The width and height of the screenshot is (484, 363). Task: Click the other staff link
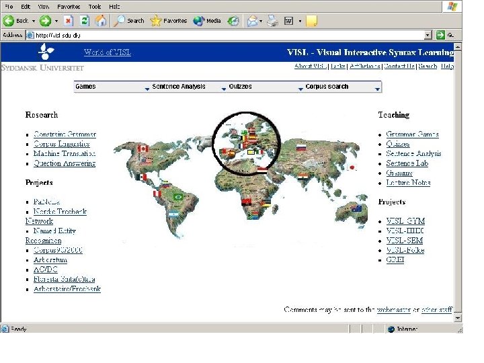pyautogui.click(x=437, y=310)
